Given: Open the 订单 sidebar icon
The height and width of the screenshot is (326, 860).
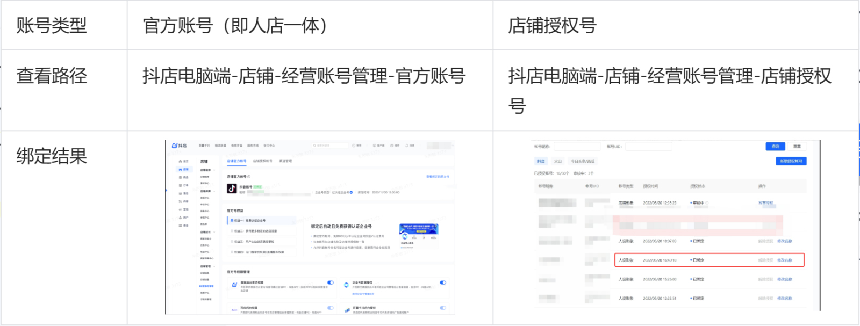Looking at the screenshot, I should pyautogui.click(x=180, y=185).
